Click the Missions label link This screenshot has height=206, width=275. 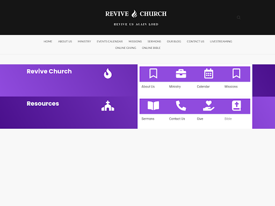(231, 86)
